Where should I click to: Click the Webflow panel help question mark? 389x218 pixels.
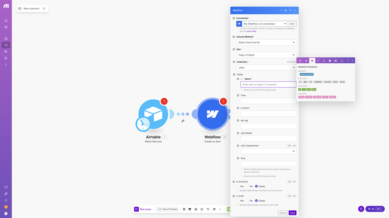[x=290, y=10]
